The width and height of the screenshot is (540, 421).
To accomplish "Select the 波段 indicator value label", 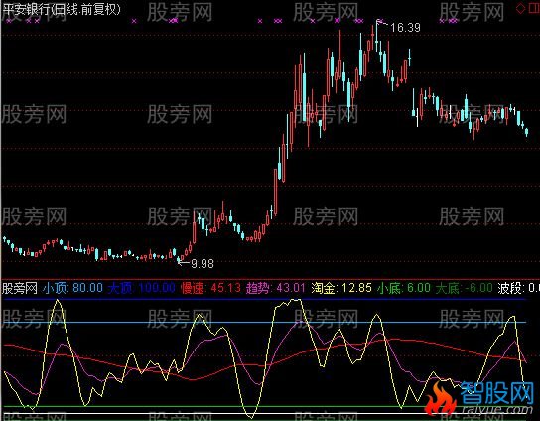I will pyautogui.click(x=518, y=288).
